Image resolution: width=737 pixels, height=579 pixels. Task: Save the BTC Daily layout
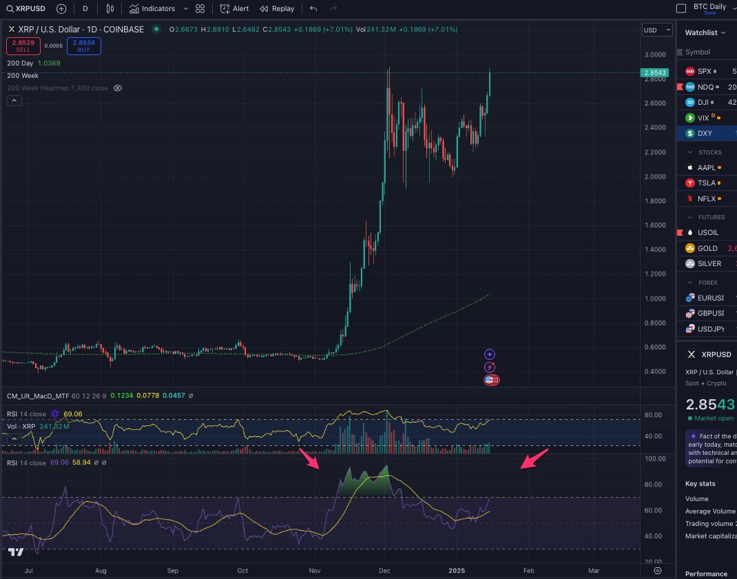pyautogui.click(x=709, y=12)
